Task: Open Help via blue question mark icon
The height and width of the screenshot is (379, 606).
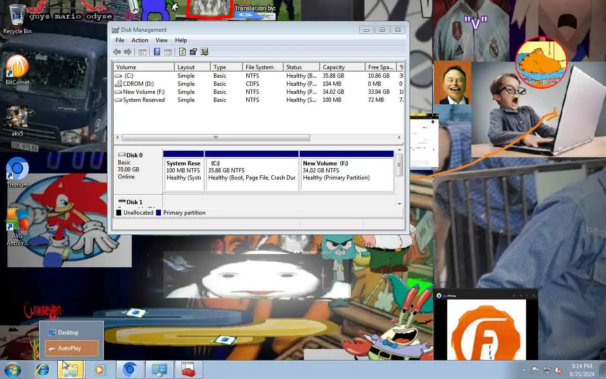Action: [157, 52]
